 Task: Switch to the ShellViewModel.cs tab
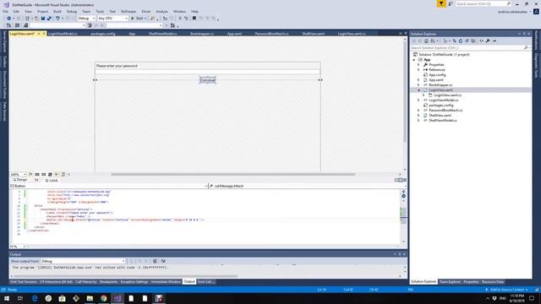[x=163, y=34]
